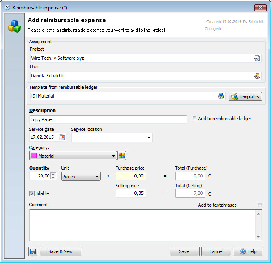Screen dimensions: 271x263
Task: Open Help for this dialog
Action: pyautogui.click(x=248, y=251)
